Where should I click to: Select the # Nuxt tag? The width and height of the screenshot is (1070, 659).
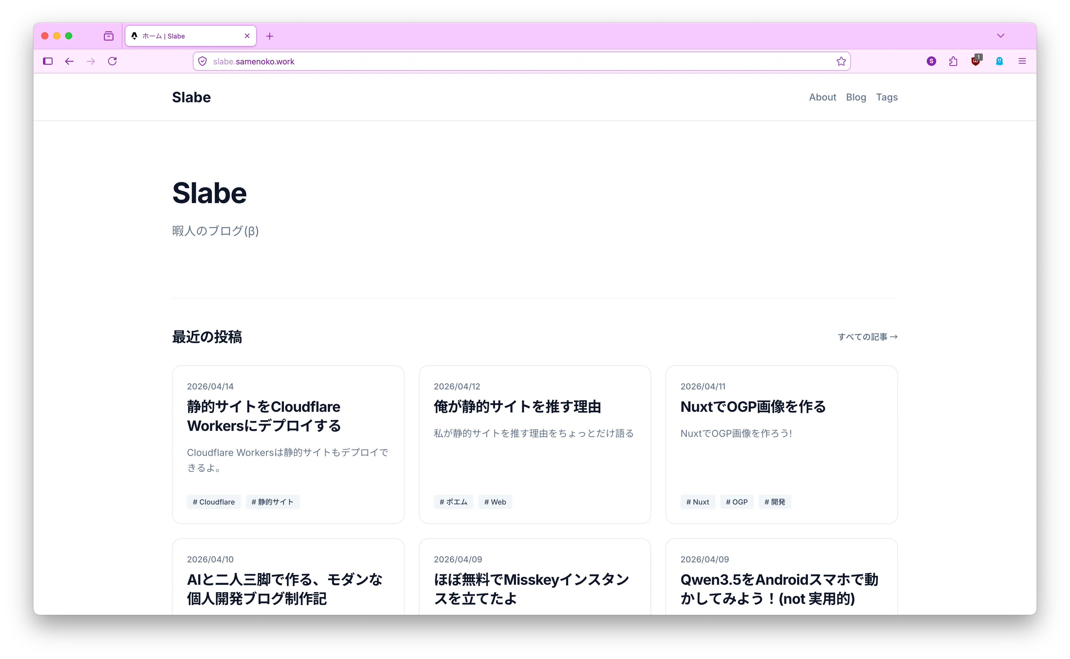click(x=697, y=502)
